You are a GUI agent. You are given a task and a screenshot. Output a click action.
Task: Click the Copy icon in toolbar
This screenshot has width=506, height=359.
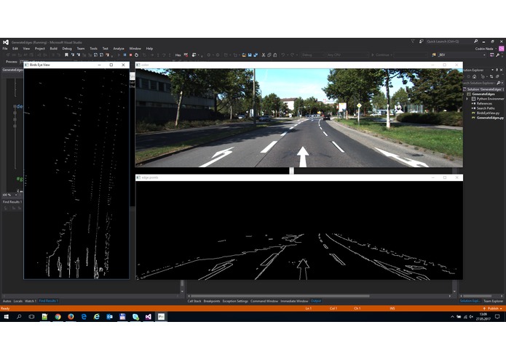[269, 55]
